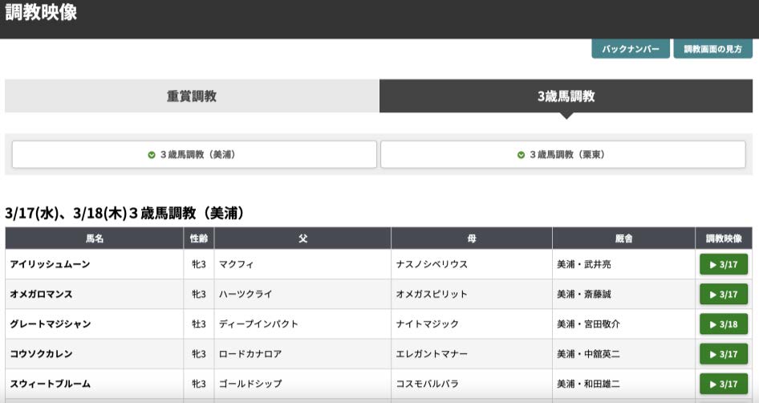Image resolution: width=759 pixels, height=403 pixels.
Task: Click the 厩舎 column header
Action: click(x=623, y=238)
